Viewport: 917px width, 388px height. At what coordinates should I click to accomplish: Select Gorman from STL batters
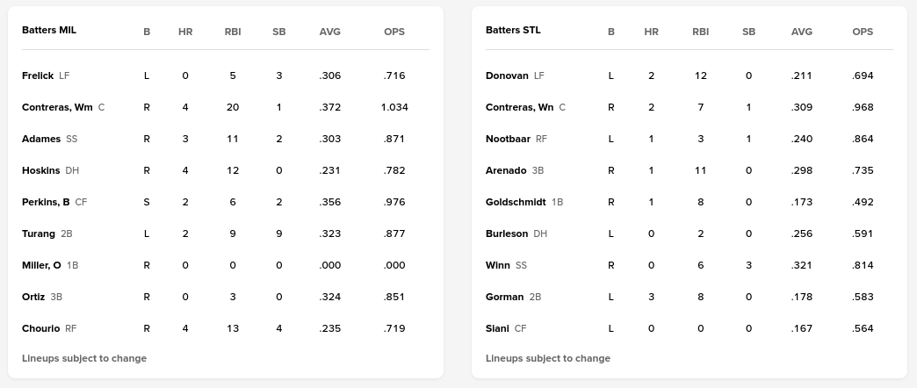coord(504,297)
